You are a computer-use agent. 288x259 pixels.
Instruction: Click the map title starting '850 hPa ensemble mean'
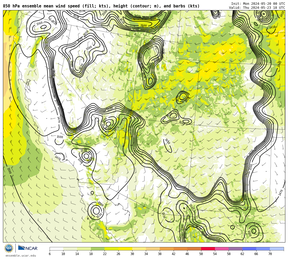(101, 6)
